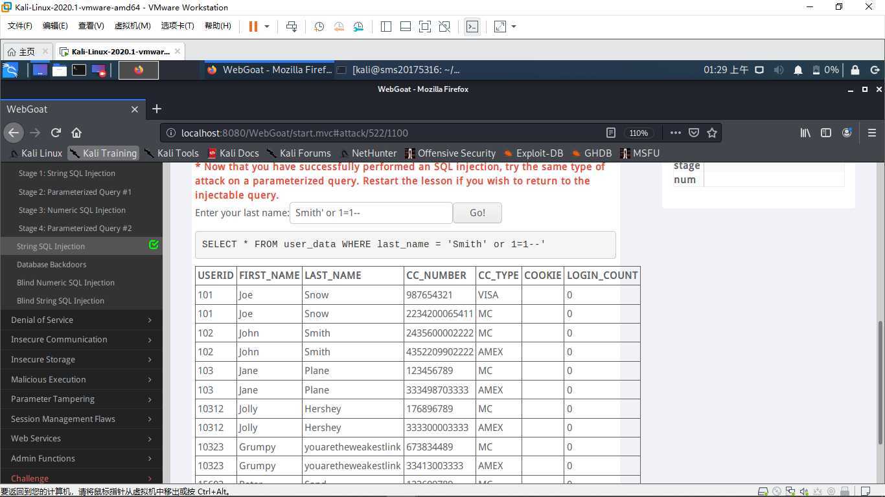This screenshot has height=497, width=885.
Task: Open the Firefox hamburger menu
Action: 872,133
